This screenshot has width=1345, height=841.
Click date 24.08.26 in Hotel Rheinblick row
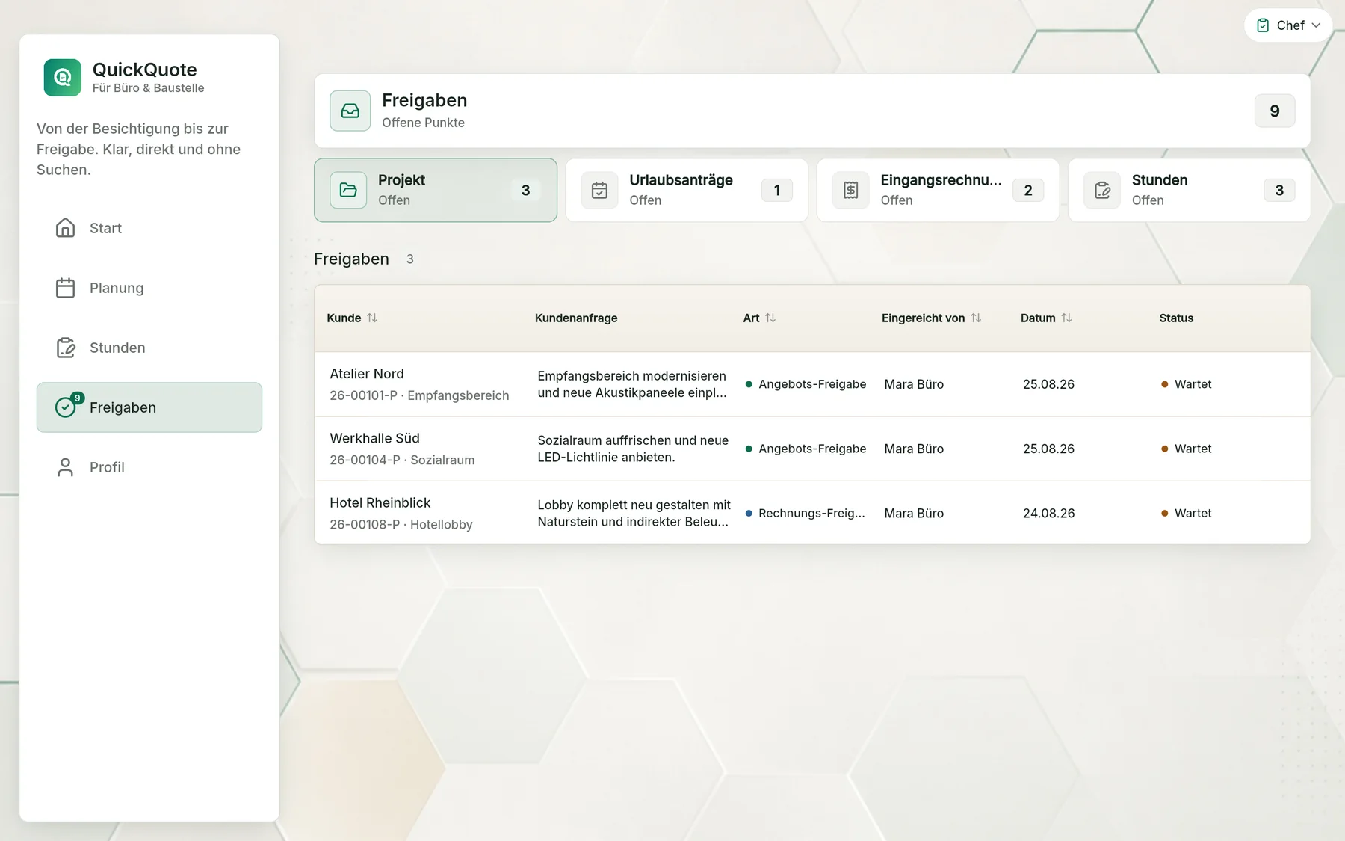pos(1048,513)
